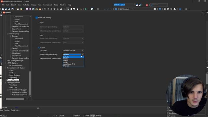Open the File menu
Screen dimensions: 208x117
tap(3, 5)
